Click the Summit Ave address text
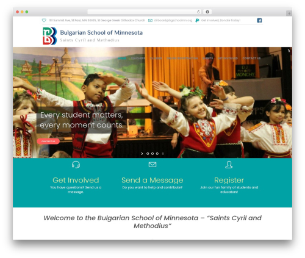This screenshot has width=305, height=258. coord(97,20)
